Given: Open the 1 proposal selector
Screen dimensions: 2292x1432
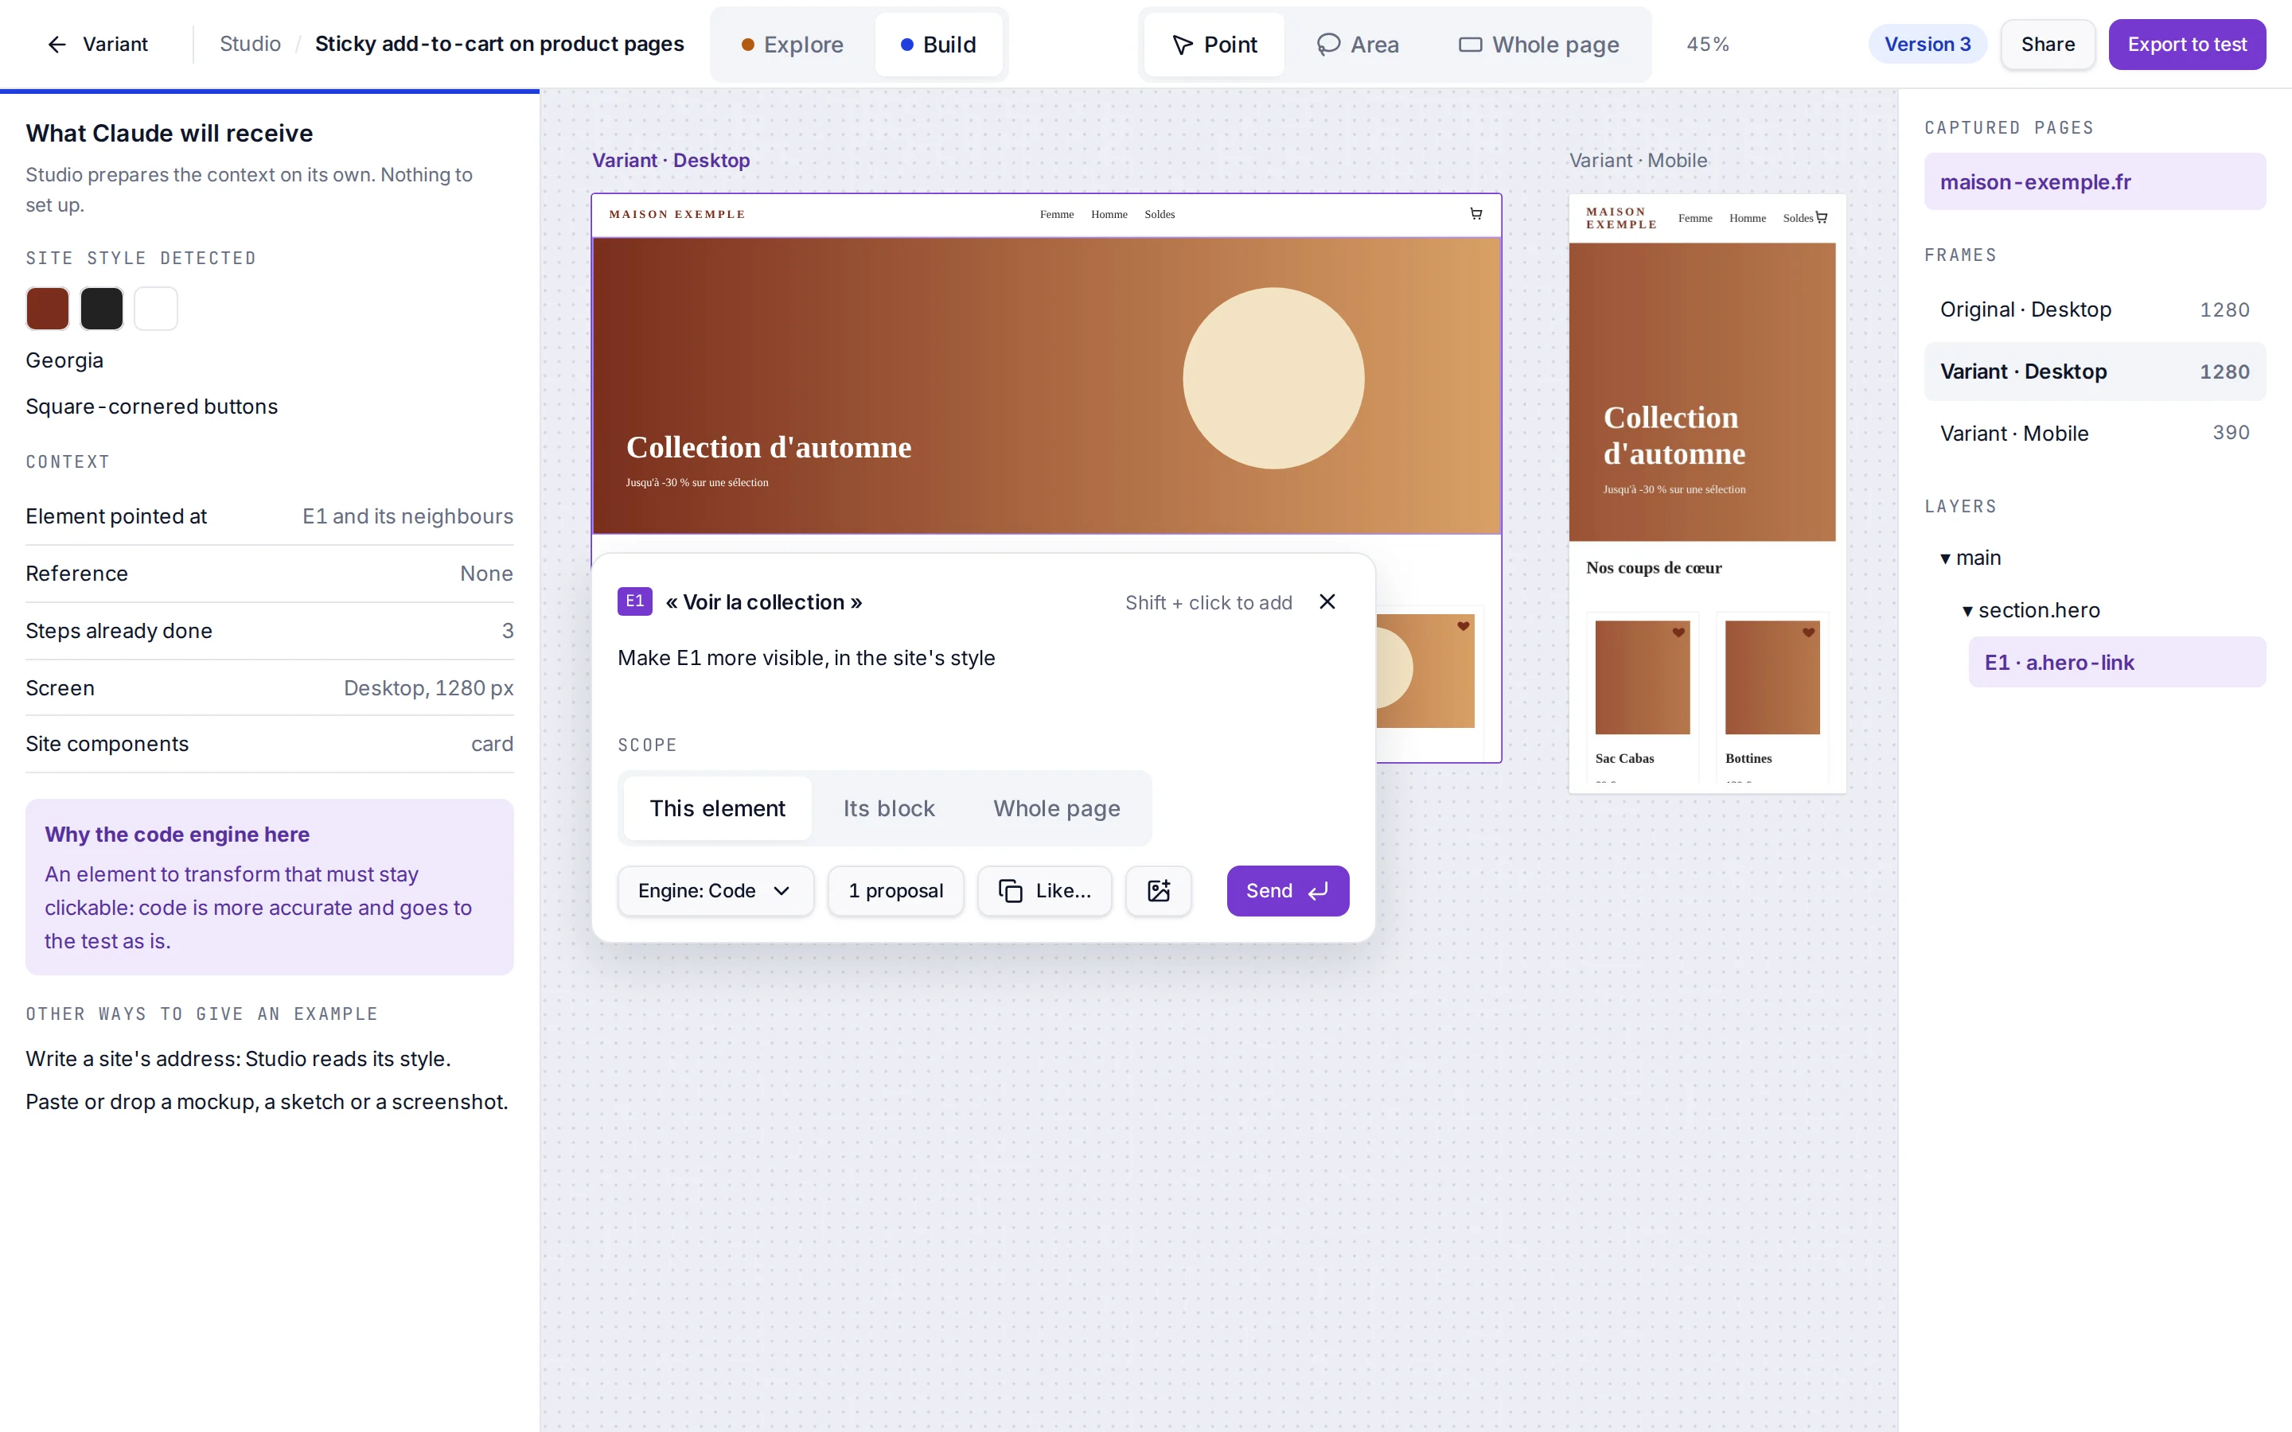Looking at the screenshot, I should tap(895, 890).
